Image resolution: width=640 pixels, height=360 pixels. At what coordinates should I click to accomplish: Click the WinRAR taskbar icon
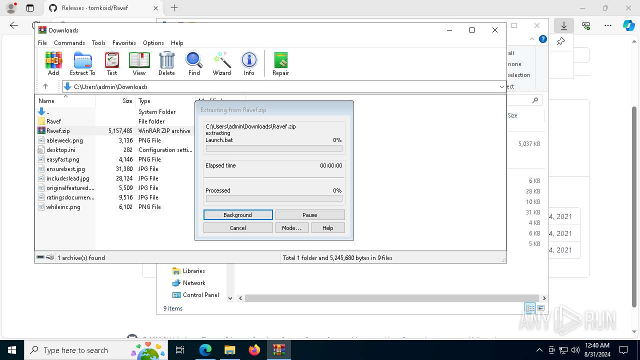(x=279, y=350)
